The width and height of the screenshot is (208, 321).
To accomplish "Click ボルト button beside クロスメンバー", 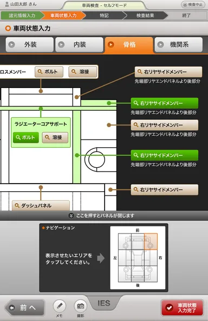I will [x=49, y=72].
